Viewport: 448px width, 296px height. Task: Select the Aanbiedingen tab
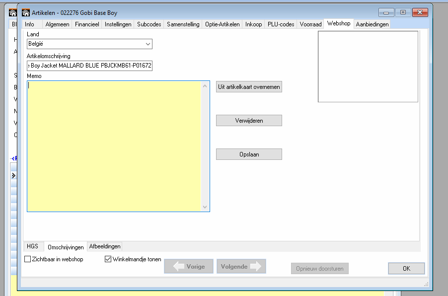click(x=372, y=24)
